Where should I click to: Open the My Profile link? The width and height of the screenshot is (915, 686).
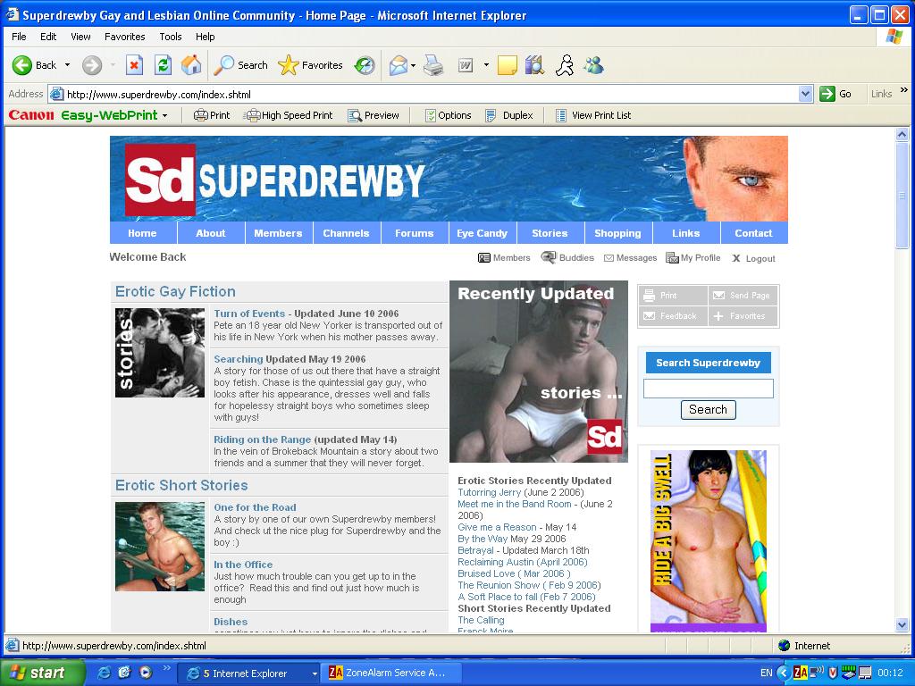[693, 258]
